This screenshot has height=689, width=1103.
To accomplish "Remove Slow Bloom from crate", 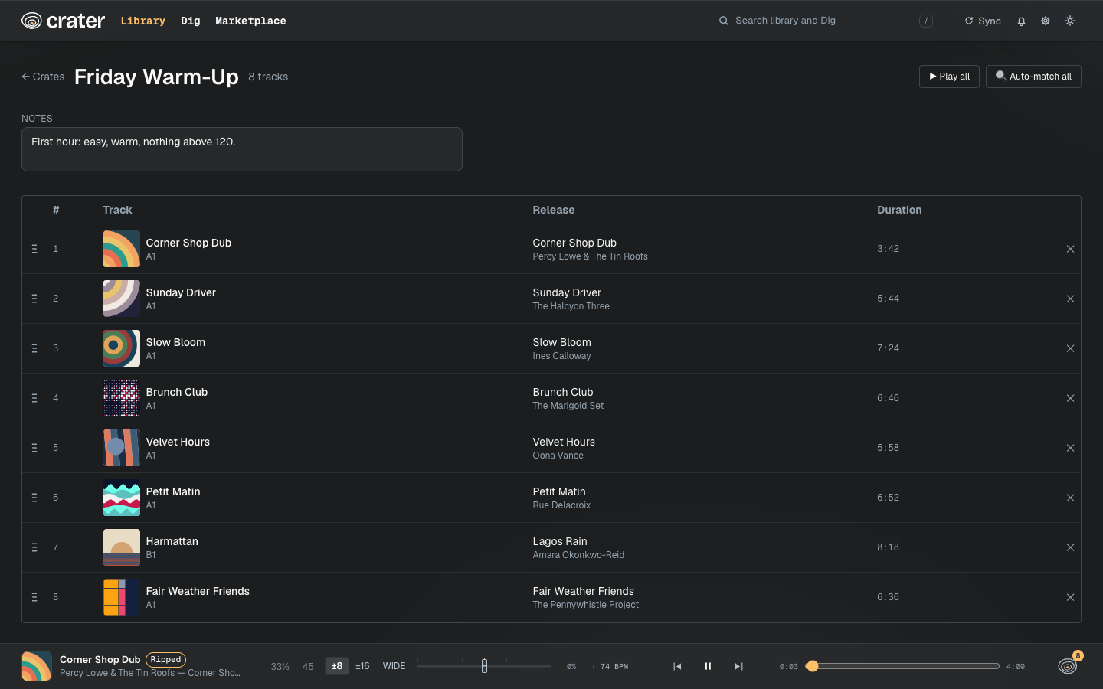I will (1070, 348).
